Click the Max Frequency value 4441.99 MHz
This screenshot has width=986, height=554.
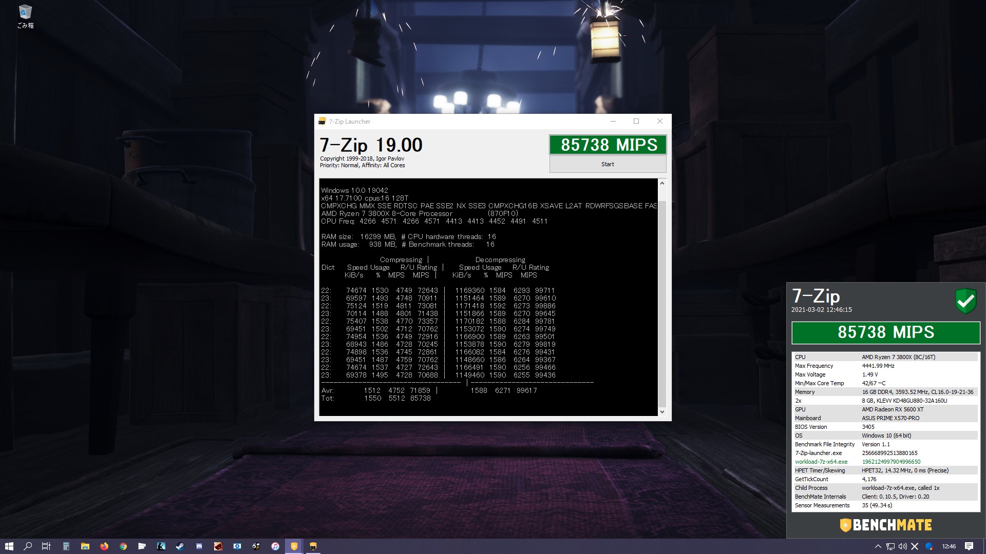[878, 366]
